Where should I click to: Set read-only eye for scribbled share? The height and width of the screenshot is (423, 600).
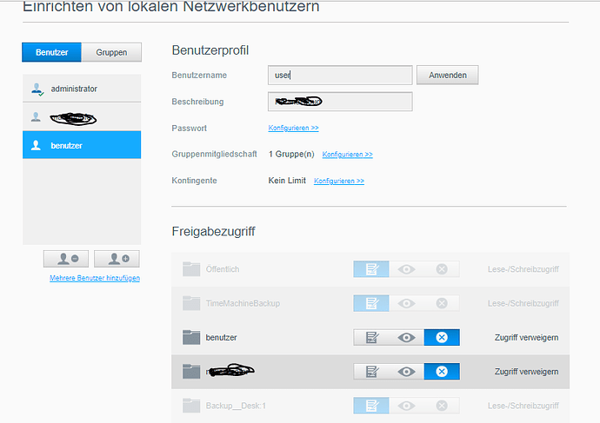pyautogui.click(x=406, y=372)
